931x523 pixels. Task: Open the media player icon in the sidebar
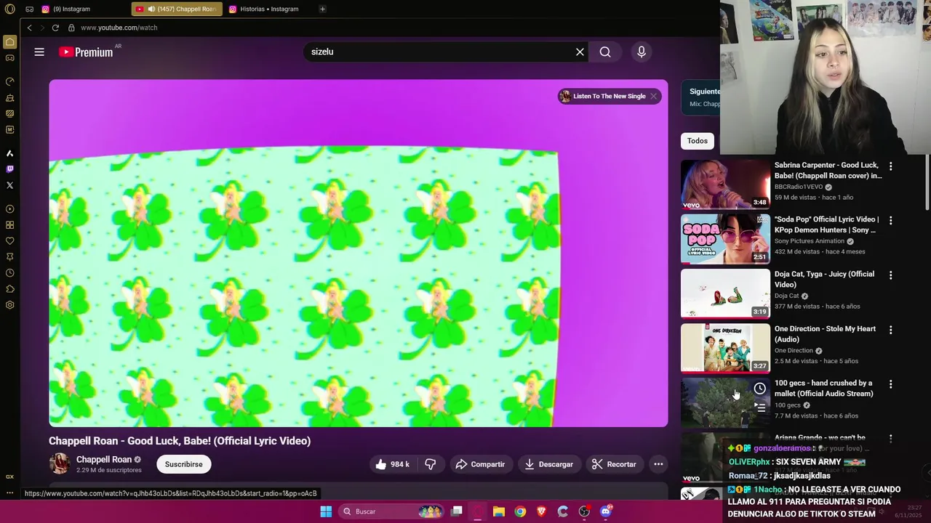(x=9, y=209)
